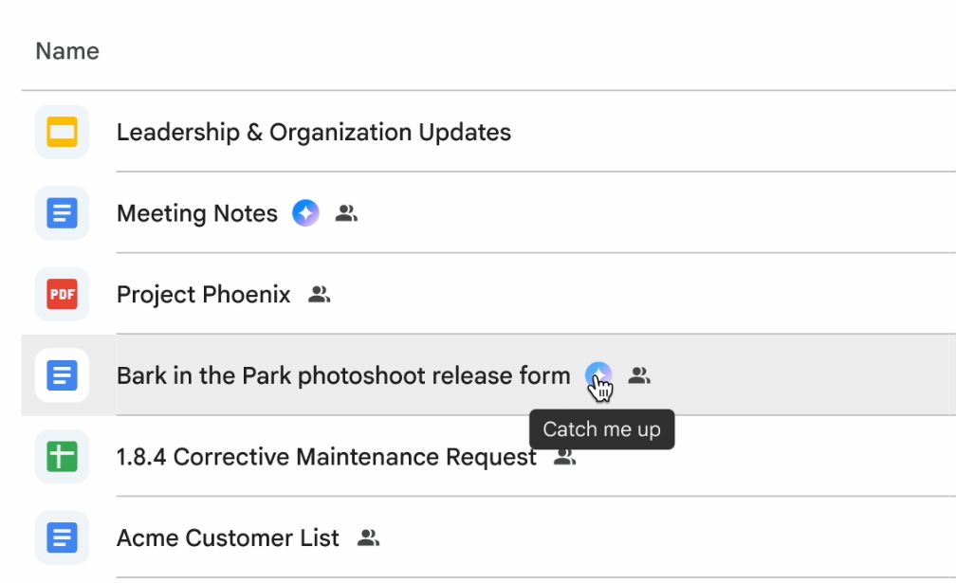Click the Gemini sparkle next to Meeting Notes

(x=305, y=212)
